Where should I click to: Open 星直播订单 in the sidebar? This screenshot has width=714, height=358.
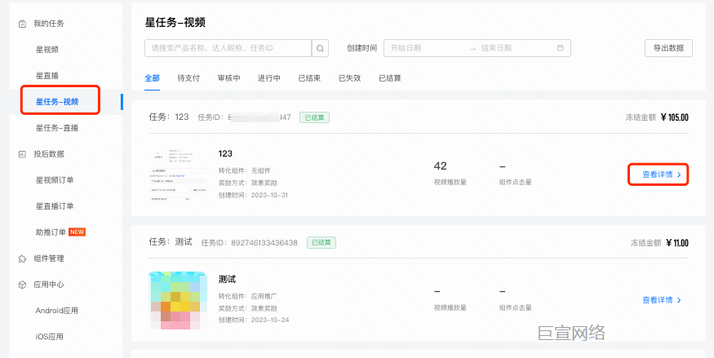click(x=55, y=206)
